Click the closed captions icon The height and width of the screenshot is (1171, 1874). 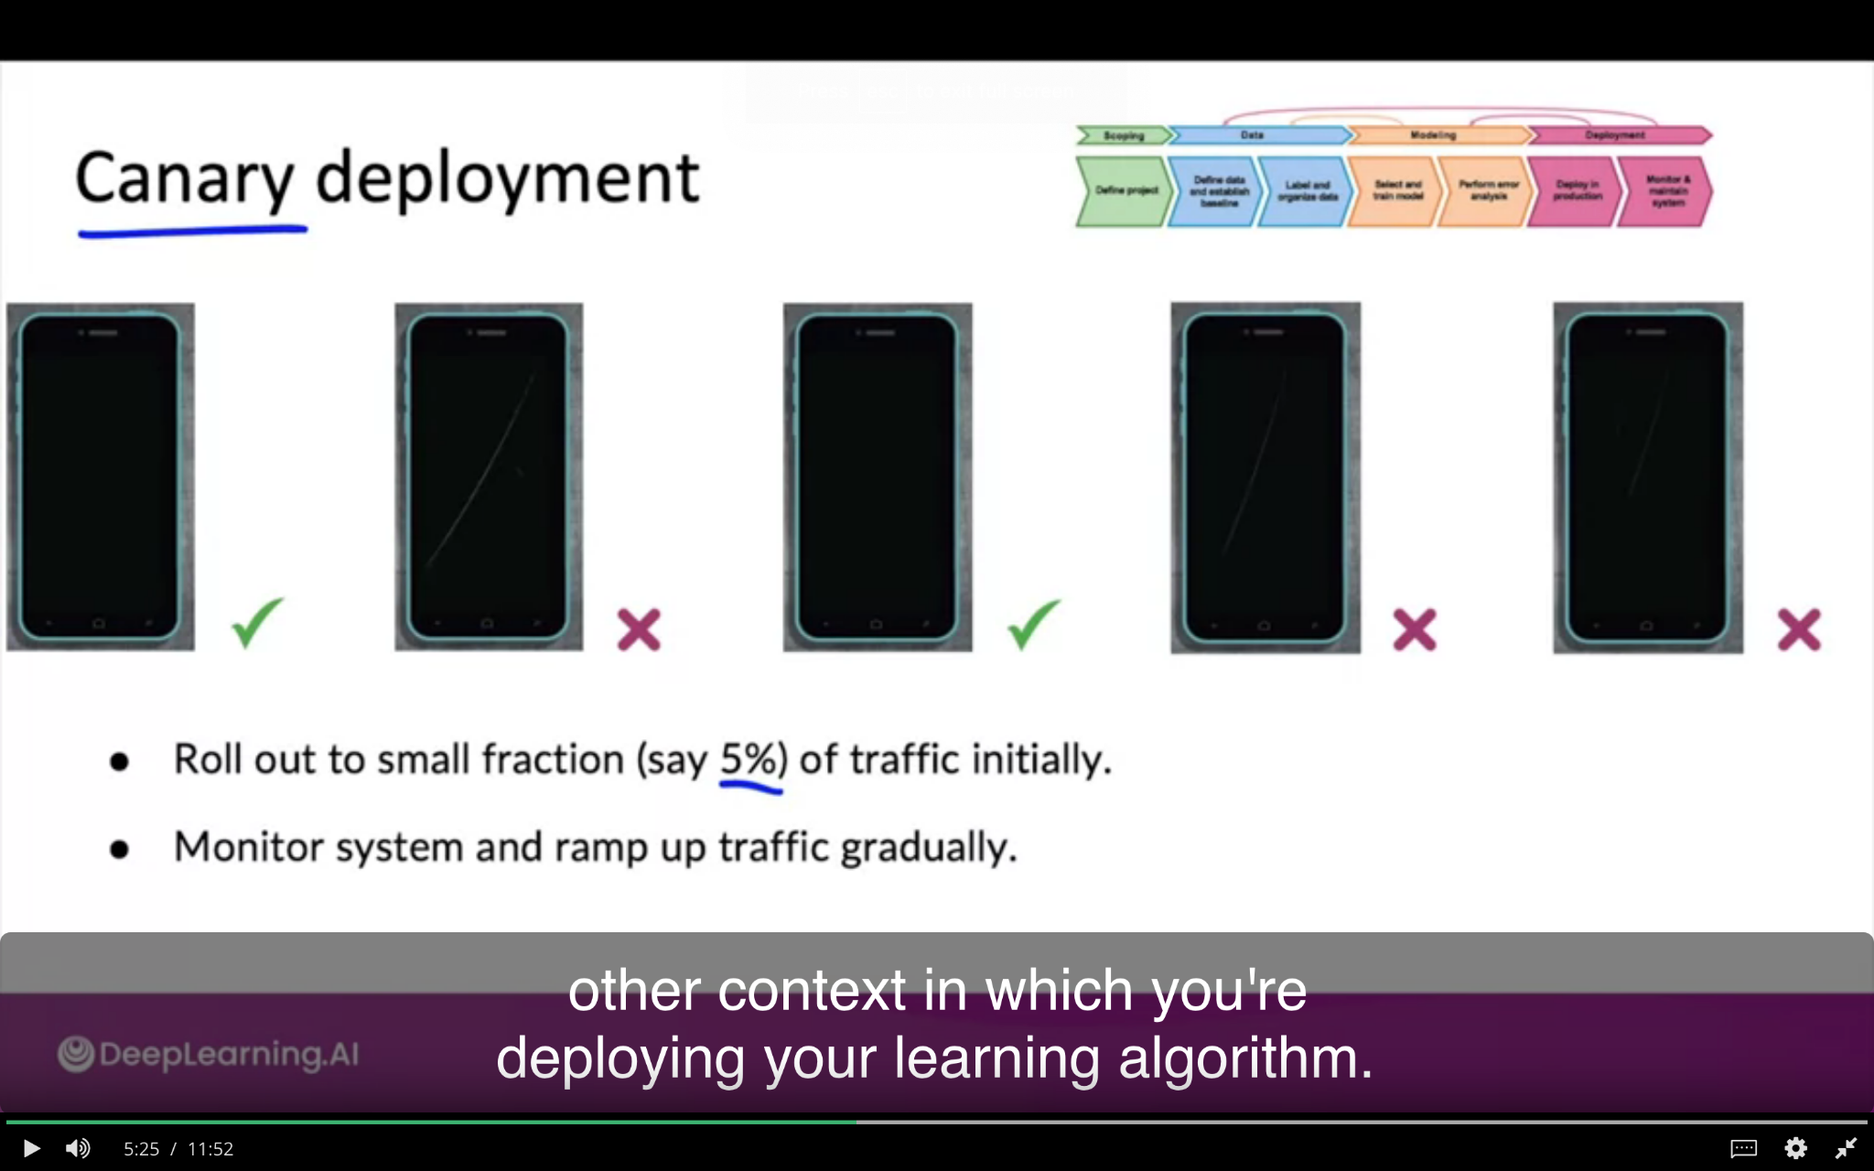(x=1744, y=1148)
